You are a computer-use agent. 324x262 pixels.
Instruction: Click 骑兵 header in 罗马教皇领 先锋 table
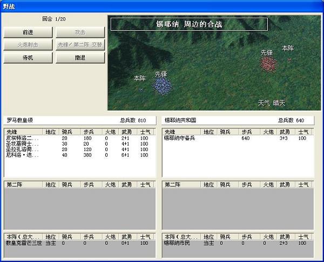click(x=70, y=132)
